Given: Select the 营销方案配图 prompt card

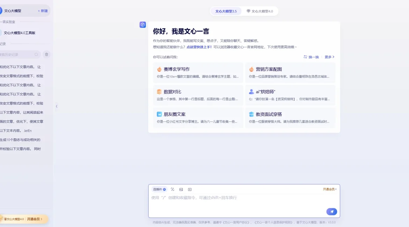Looking at the screenshot, I should click(x=290, y=72).
